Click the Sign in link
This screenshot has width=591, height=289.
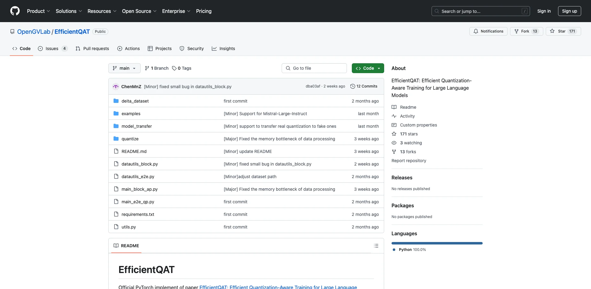click(544, 11)
